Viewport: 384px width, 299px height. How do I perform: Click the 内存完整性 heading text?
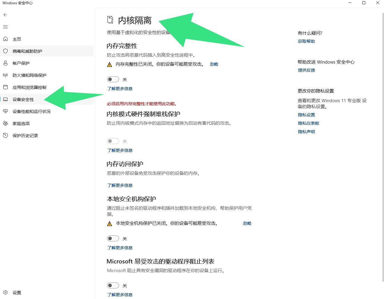coord(122,46)
